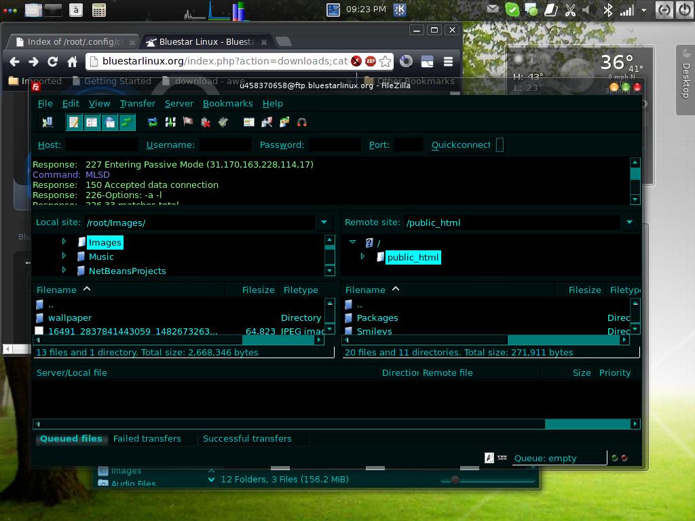Viewport: 695px width, 521px height.
Task: Click the Host input field
Action: point(102,145)
